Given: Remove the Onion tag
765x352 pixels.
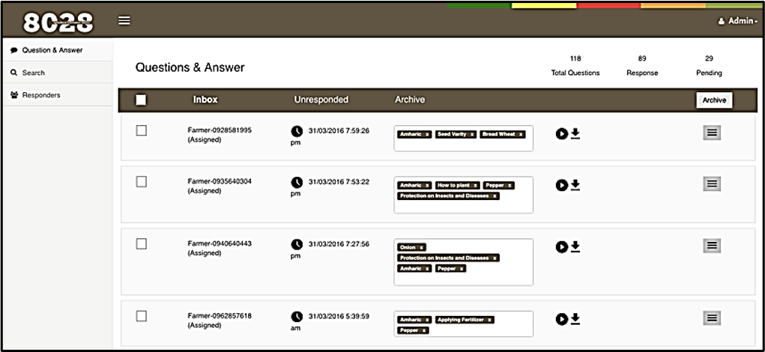Looking at the screenshot, I should [x=422, y=247].
